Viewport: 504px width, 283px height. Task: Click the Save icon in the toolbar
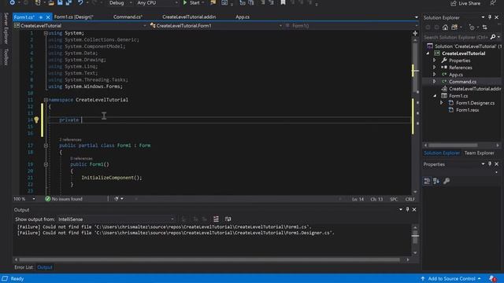coord(60,3)
